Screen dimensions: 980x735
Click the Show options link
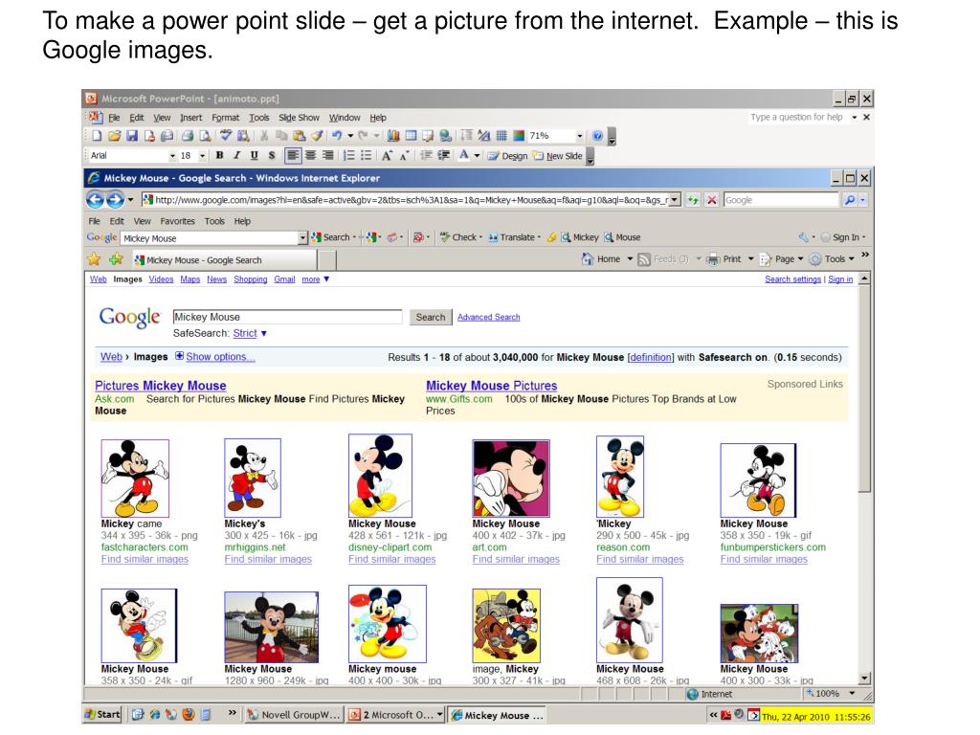(220, 357)
